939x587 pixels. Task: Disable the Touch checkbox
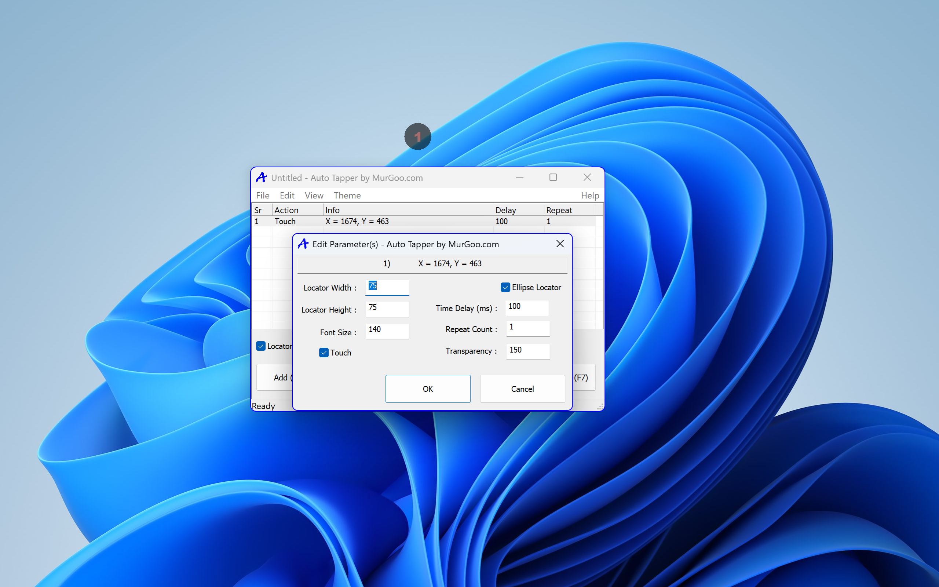pyautogui.click(x=324, y=352)
